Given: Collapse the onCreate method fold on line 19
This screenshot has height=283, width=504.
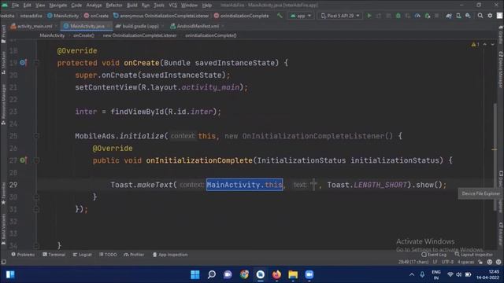Looking at the screenshot, I should 36,63.
